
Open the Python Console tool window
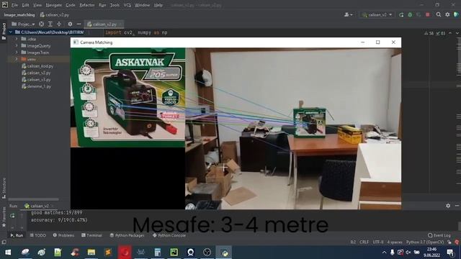pos(169,235)
